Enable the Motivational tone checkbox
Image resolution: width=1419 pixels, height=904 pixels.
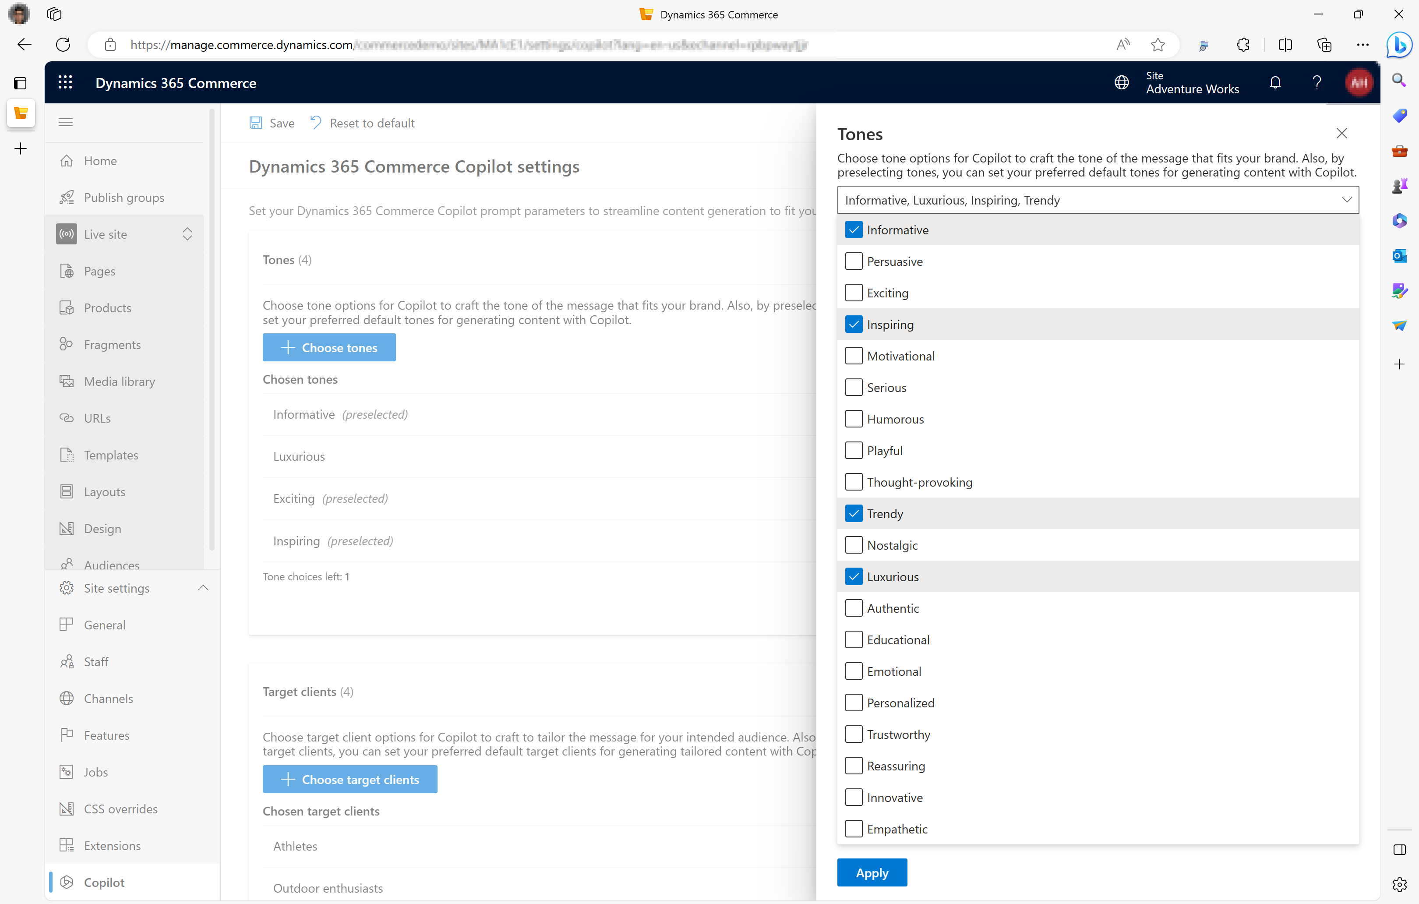click(x=853, y=356)
